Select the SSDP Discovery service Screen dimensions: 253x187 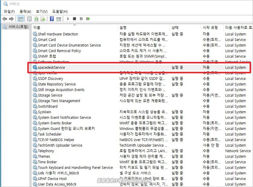click(x=50, y=79)
